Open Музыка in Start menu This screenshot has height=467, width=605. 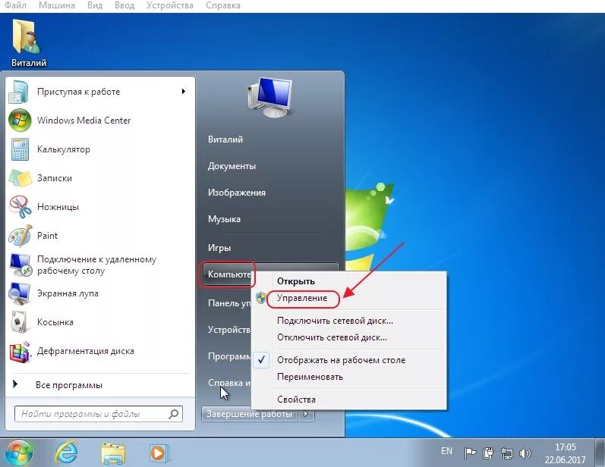pyautogui.click(x=224, y=219)
